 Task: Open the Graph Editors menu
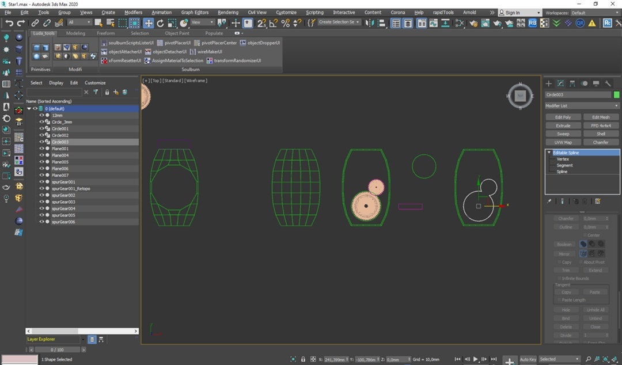pos(195,13)
